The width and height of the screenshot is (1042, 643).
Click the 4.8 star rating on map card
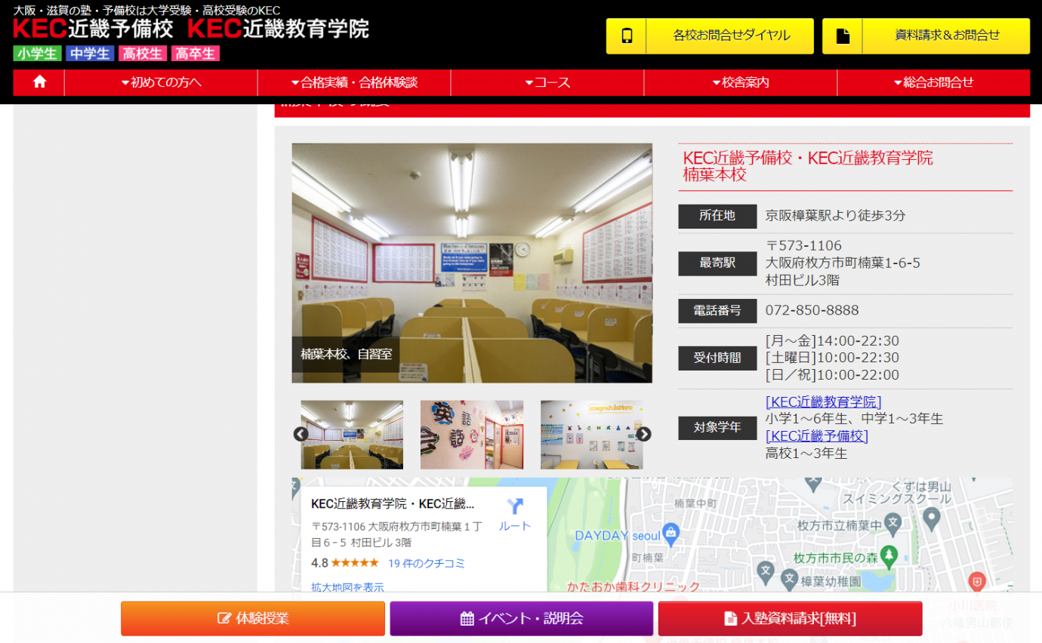tap(344, 563)
